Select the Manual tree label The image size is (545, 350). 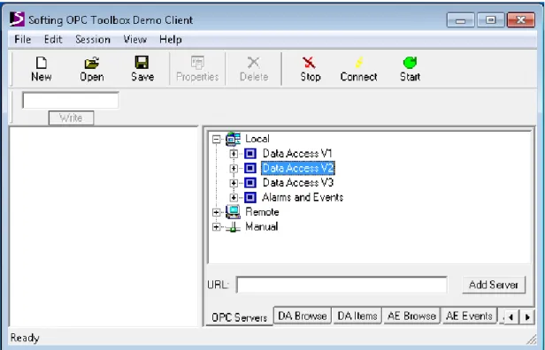262,227
